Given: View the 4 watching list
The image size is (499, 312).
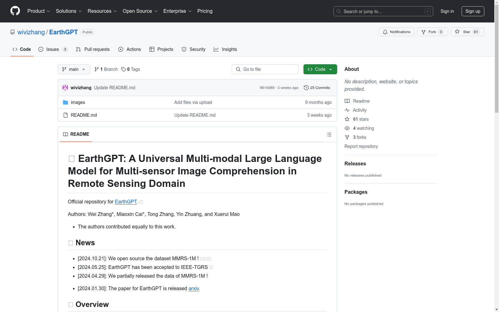Looking at the screenshot, I should pos(359,128).
